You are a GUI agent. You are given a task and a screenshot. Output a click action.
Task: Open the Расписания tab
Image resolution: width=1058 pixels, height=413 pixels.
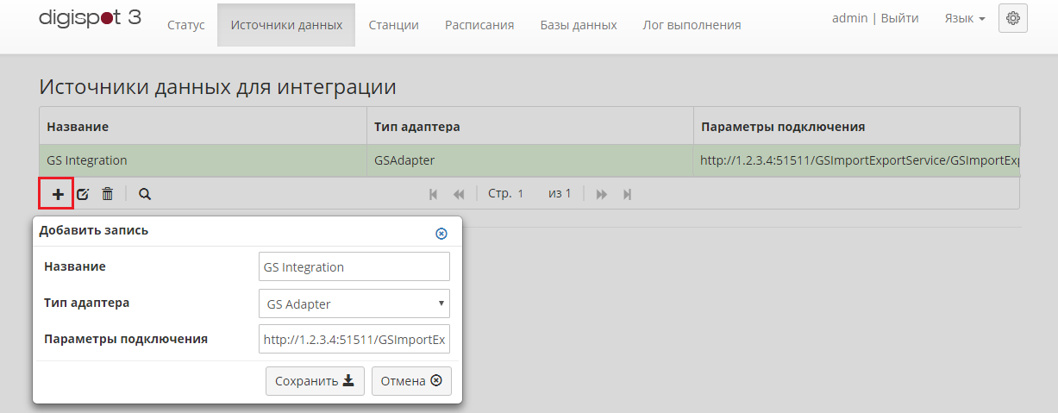pos(479,25)
